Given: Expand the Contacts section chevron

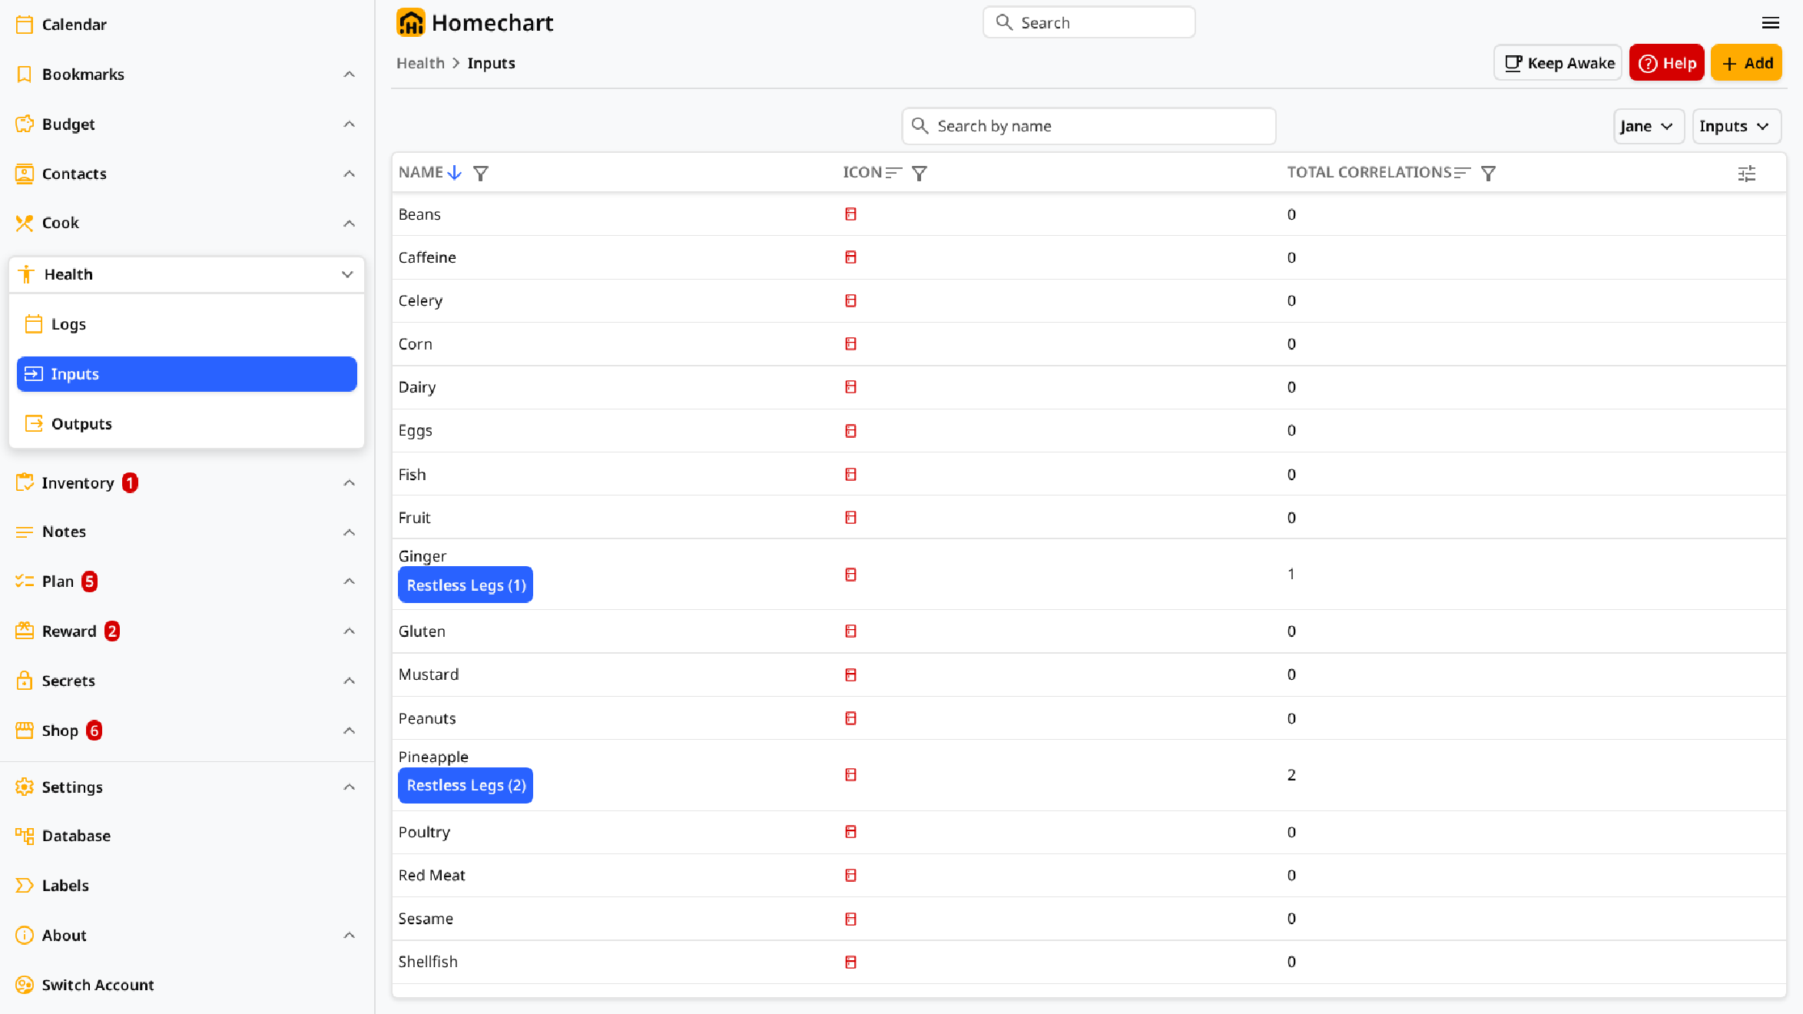Looking at the screenshot, I should coord(350,174).
